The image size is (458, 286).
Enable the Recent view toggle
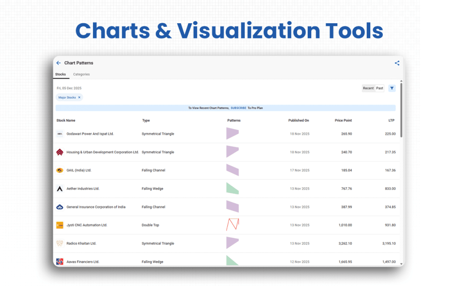pyautogui.click(x=368, y=88)
